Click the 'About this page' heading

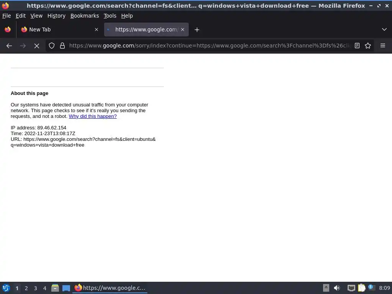29,93
